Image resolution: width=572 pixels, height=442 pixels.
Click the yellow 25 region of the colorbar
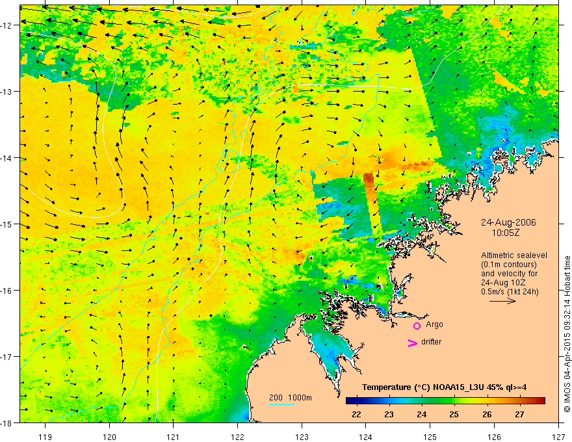click(x=454, y=401)
